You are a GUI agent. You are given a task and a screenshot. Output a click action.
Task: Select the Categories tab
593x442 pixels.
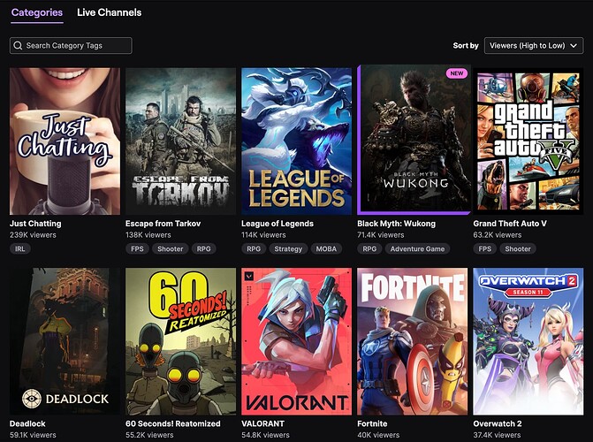(37, 12)
